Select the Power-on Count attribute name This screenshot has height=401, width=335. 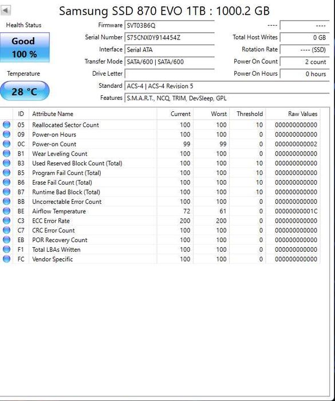(x=54, y=144)
